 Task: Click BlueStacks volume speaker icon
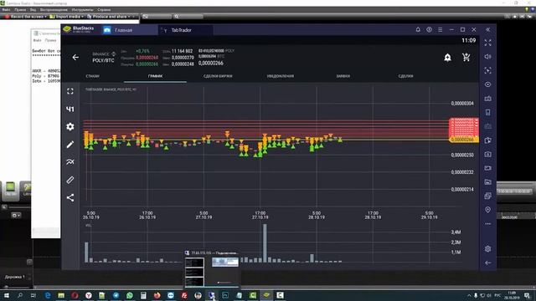[487, 57]
